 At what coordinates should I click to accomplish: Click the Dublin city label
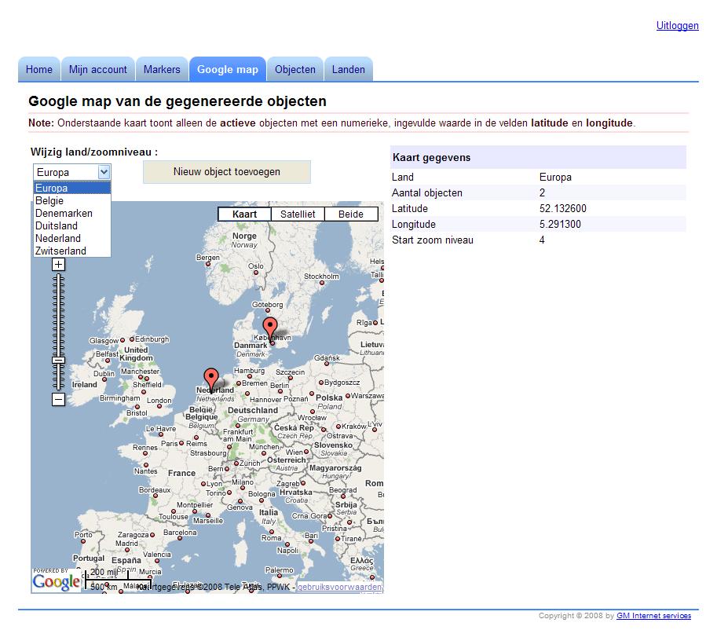(x=104, y=374)
